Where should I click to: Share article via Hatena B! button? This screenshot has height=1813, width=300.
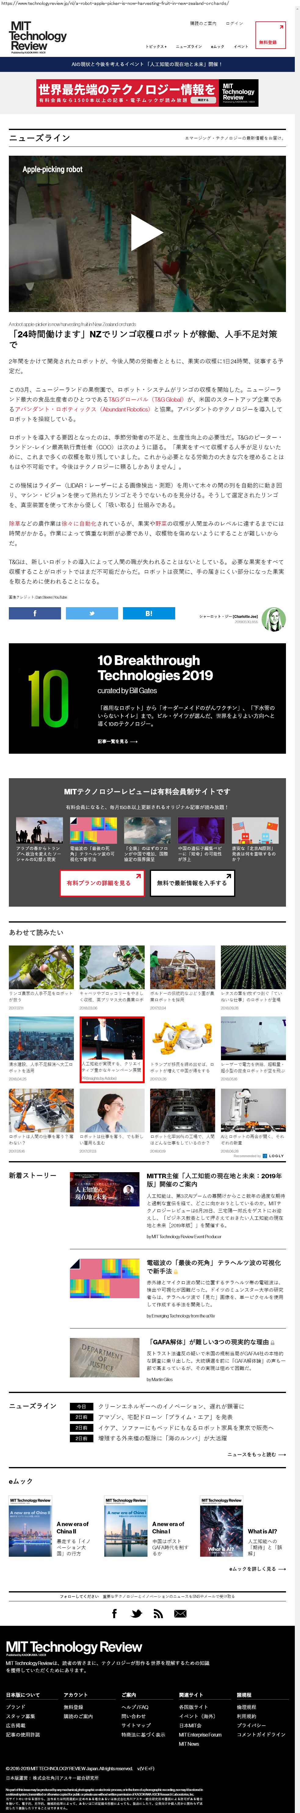coord(149,614)
